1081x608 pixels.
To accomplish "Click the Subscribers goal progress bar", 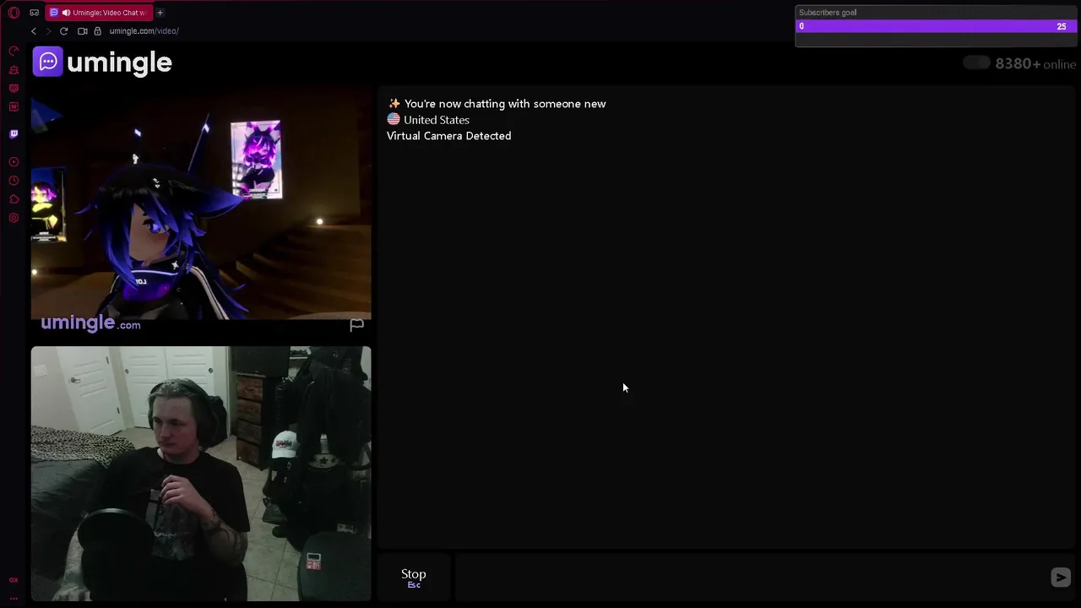I will click(934, 26).
